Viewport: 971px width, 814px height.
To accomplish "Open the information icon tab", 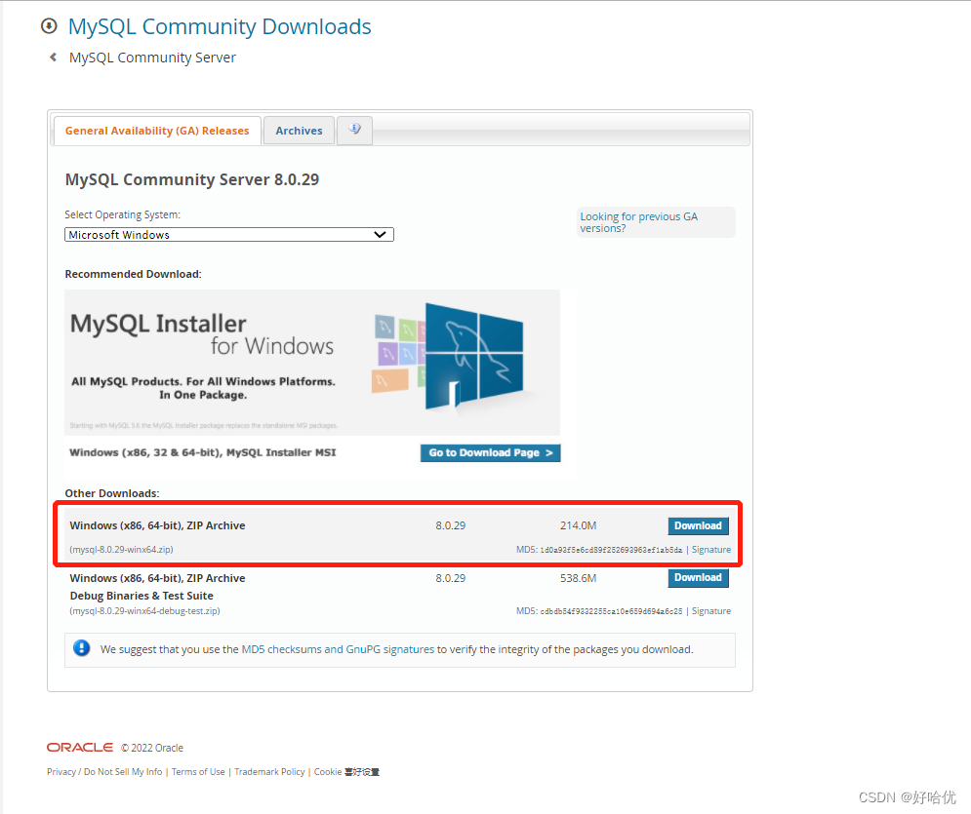I will pyautogui.click(x=355, y=130).
